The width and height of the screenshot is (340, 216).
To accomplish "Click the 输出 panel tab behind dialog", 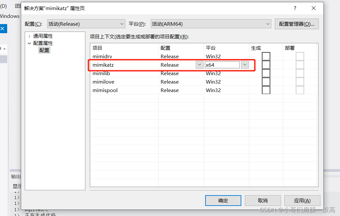I will 16,177.
